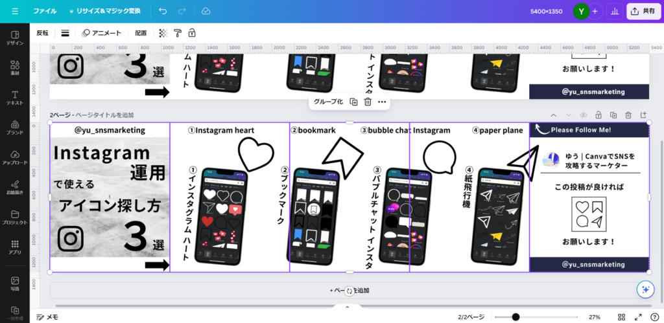The image size is (664, 323).
Task: Toggle hide page eye icon
Action: click(584, 115)
